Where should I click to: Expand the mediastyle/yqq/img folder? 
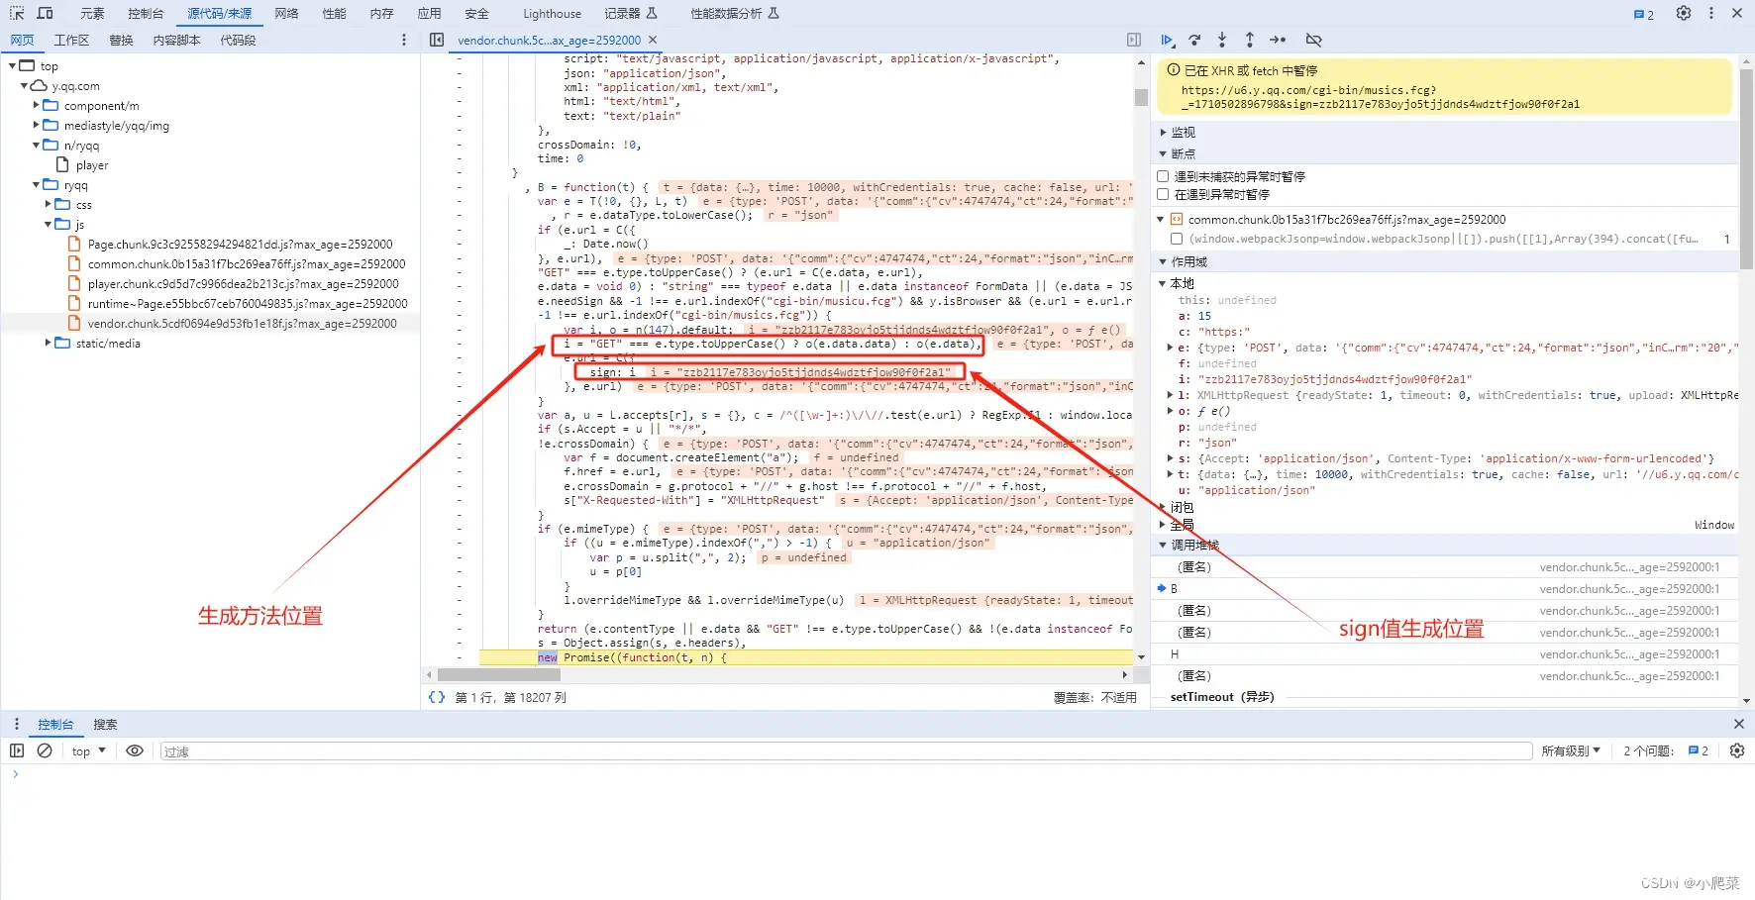point(37,125)
